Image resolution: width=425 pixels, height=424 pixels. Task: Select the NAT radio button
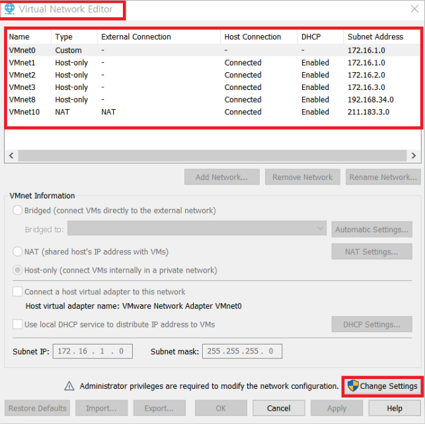tap(17, 251)
